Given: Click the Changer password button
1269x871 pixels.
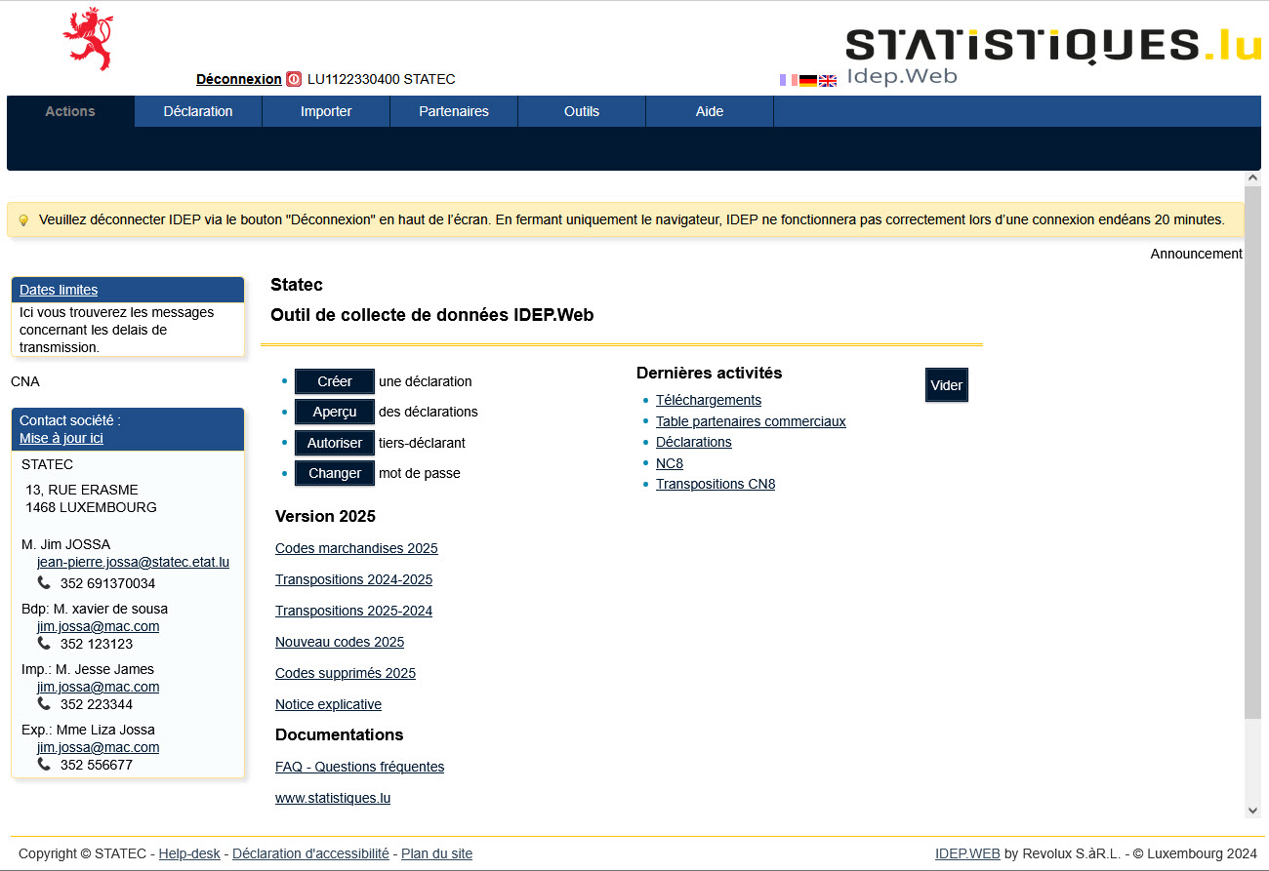Looking at the screenshot, I should click(335, 473).
